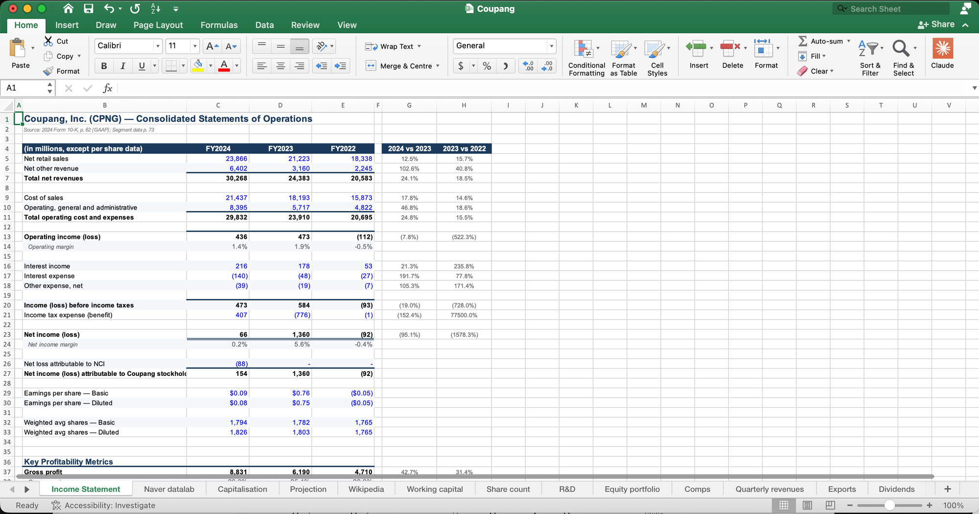The width and height of the screenshot is (979, 514).
Task: Apply comma style number format
Action: click(x=506, y=66)
